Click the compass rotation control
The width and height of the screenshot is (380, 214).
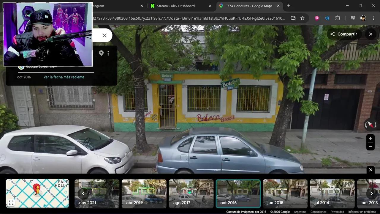(370, 125)
